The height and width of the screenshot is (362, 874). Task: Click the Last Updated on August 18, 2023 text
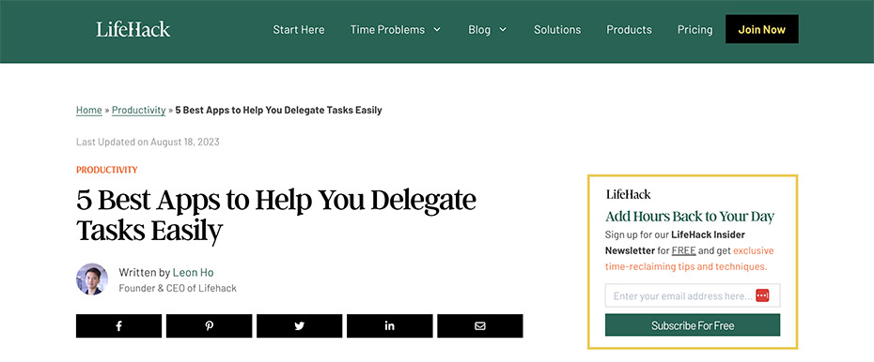(x=148, y=142)
